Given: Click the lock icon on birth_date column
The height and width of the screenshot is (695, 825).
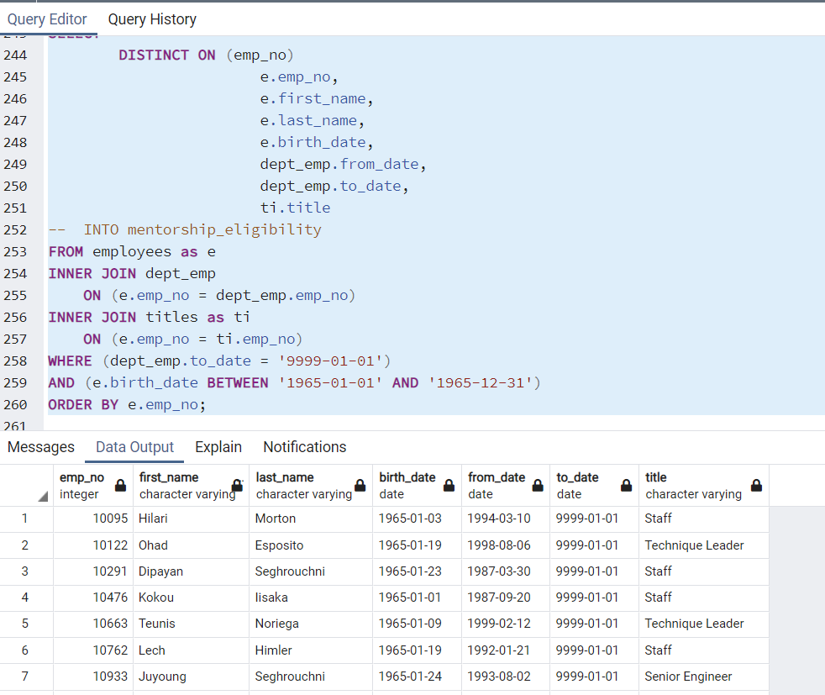Looking at the screenshot, I should (449, 486).
